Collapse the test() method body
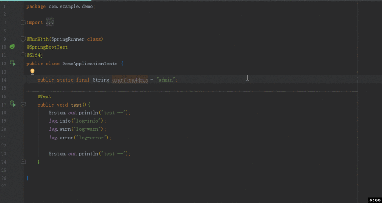 (22, 104)
